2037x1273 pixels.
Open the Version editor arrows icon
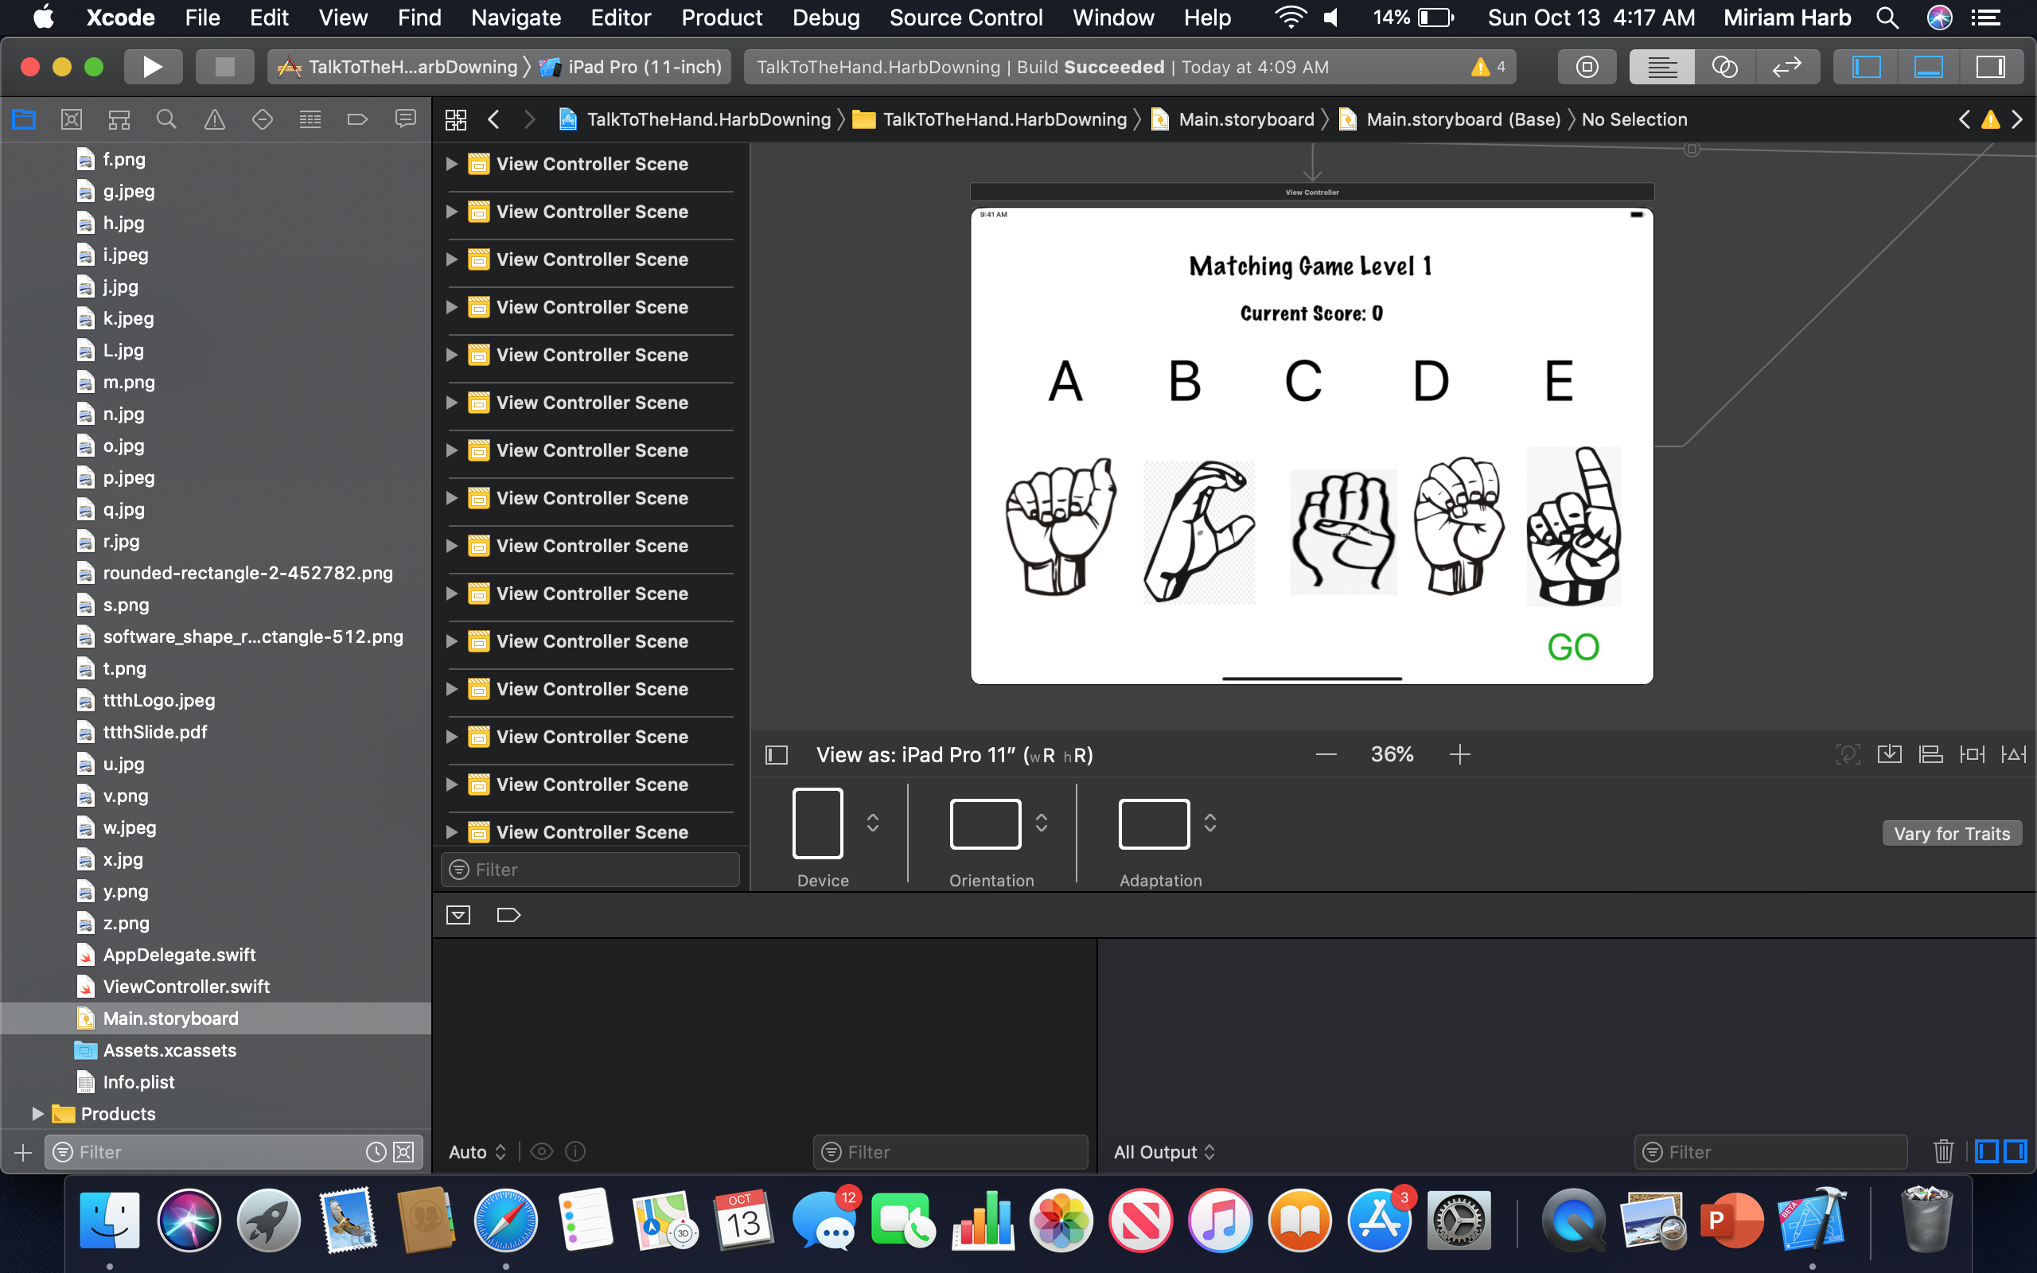(x=1786, y=67)
